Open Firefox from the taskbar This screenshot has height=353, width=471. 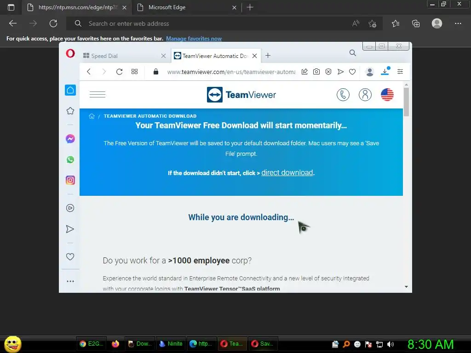(x=115, y=344)
